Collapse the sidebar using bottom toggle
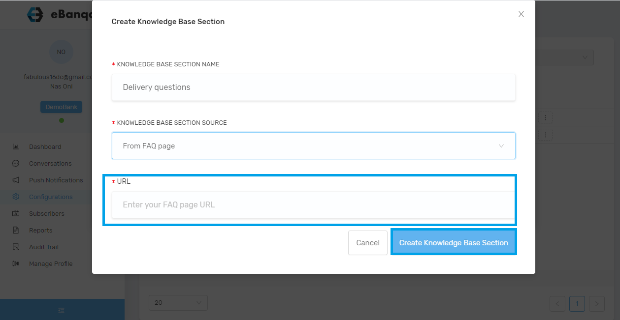This screenshot has width=620, height=320. 61,310
